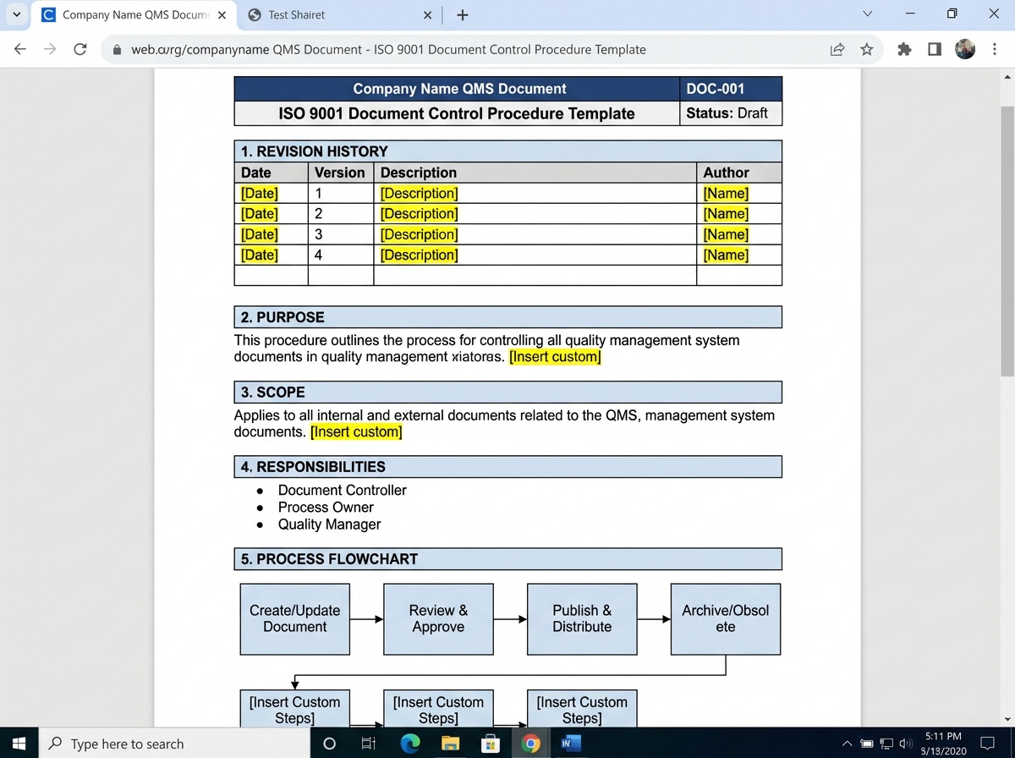Close the Test Shairet tab

[x=426, y=15]
